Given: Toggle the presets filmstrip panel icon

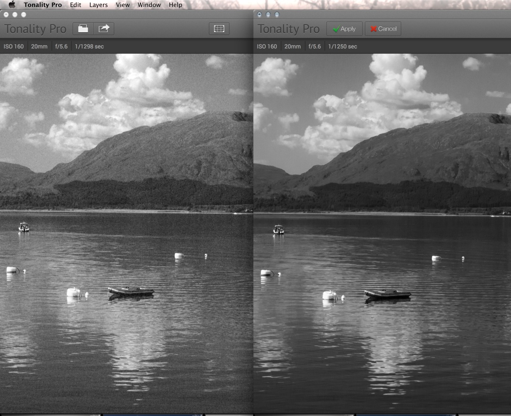Looking at the screenshot, I should pyautogui.click(x=219, y=29).
